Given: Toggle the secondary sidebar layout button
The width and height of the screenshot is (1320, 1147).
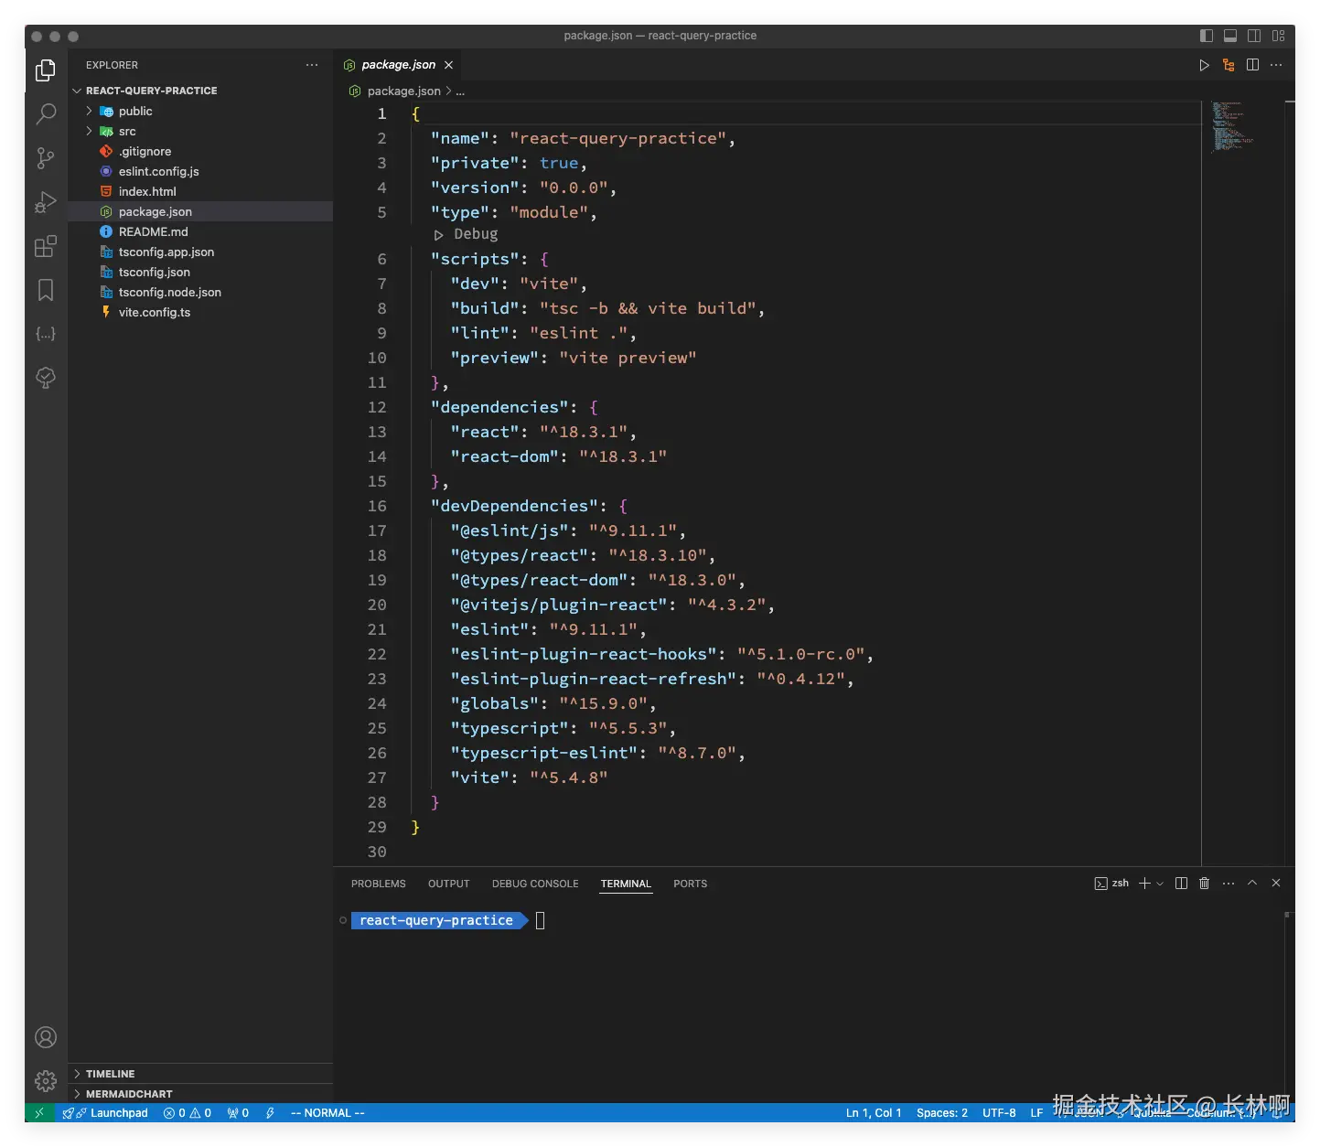Looking at the screenshot, I should click(1254, 36).
